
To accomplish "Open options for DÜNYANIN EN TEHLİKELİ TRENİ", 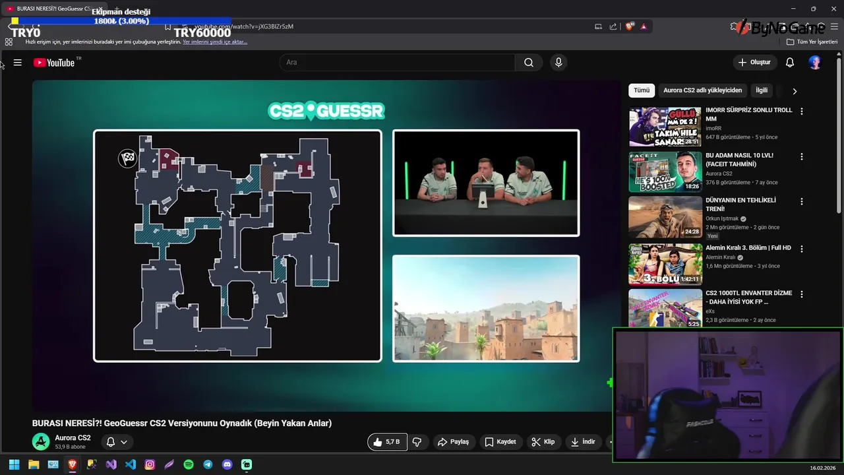I will point(802,202).
